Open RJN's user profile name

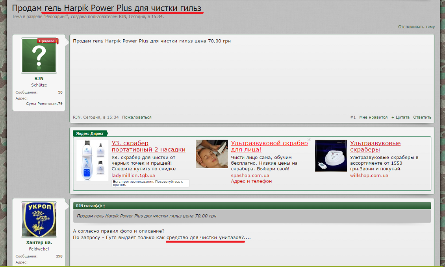[39, 79]
